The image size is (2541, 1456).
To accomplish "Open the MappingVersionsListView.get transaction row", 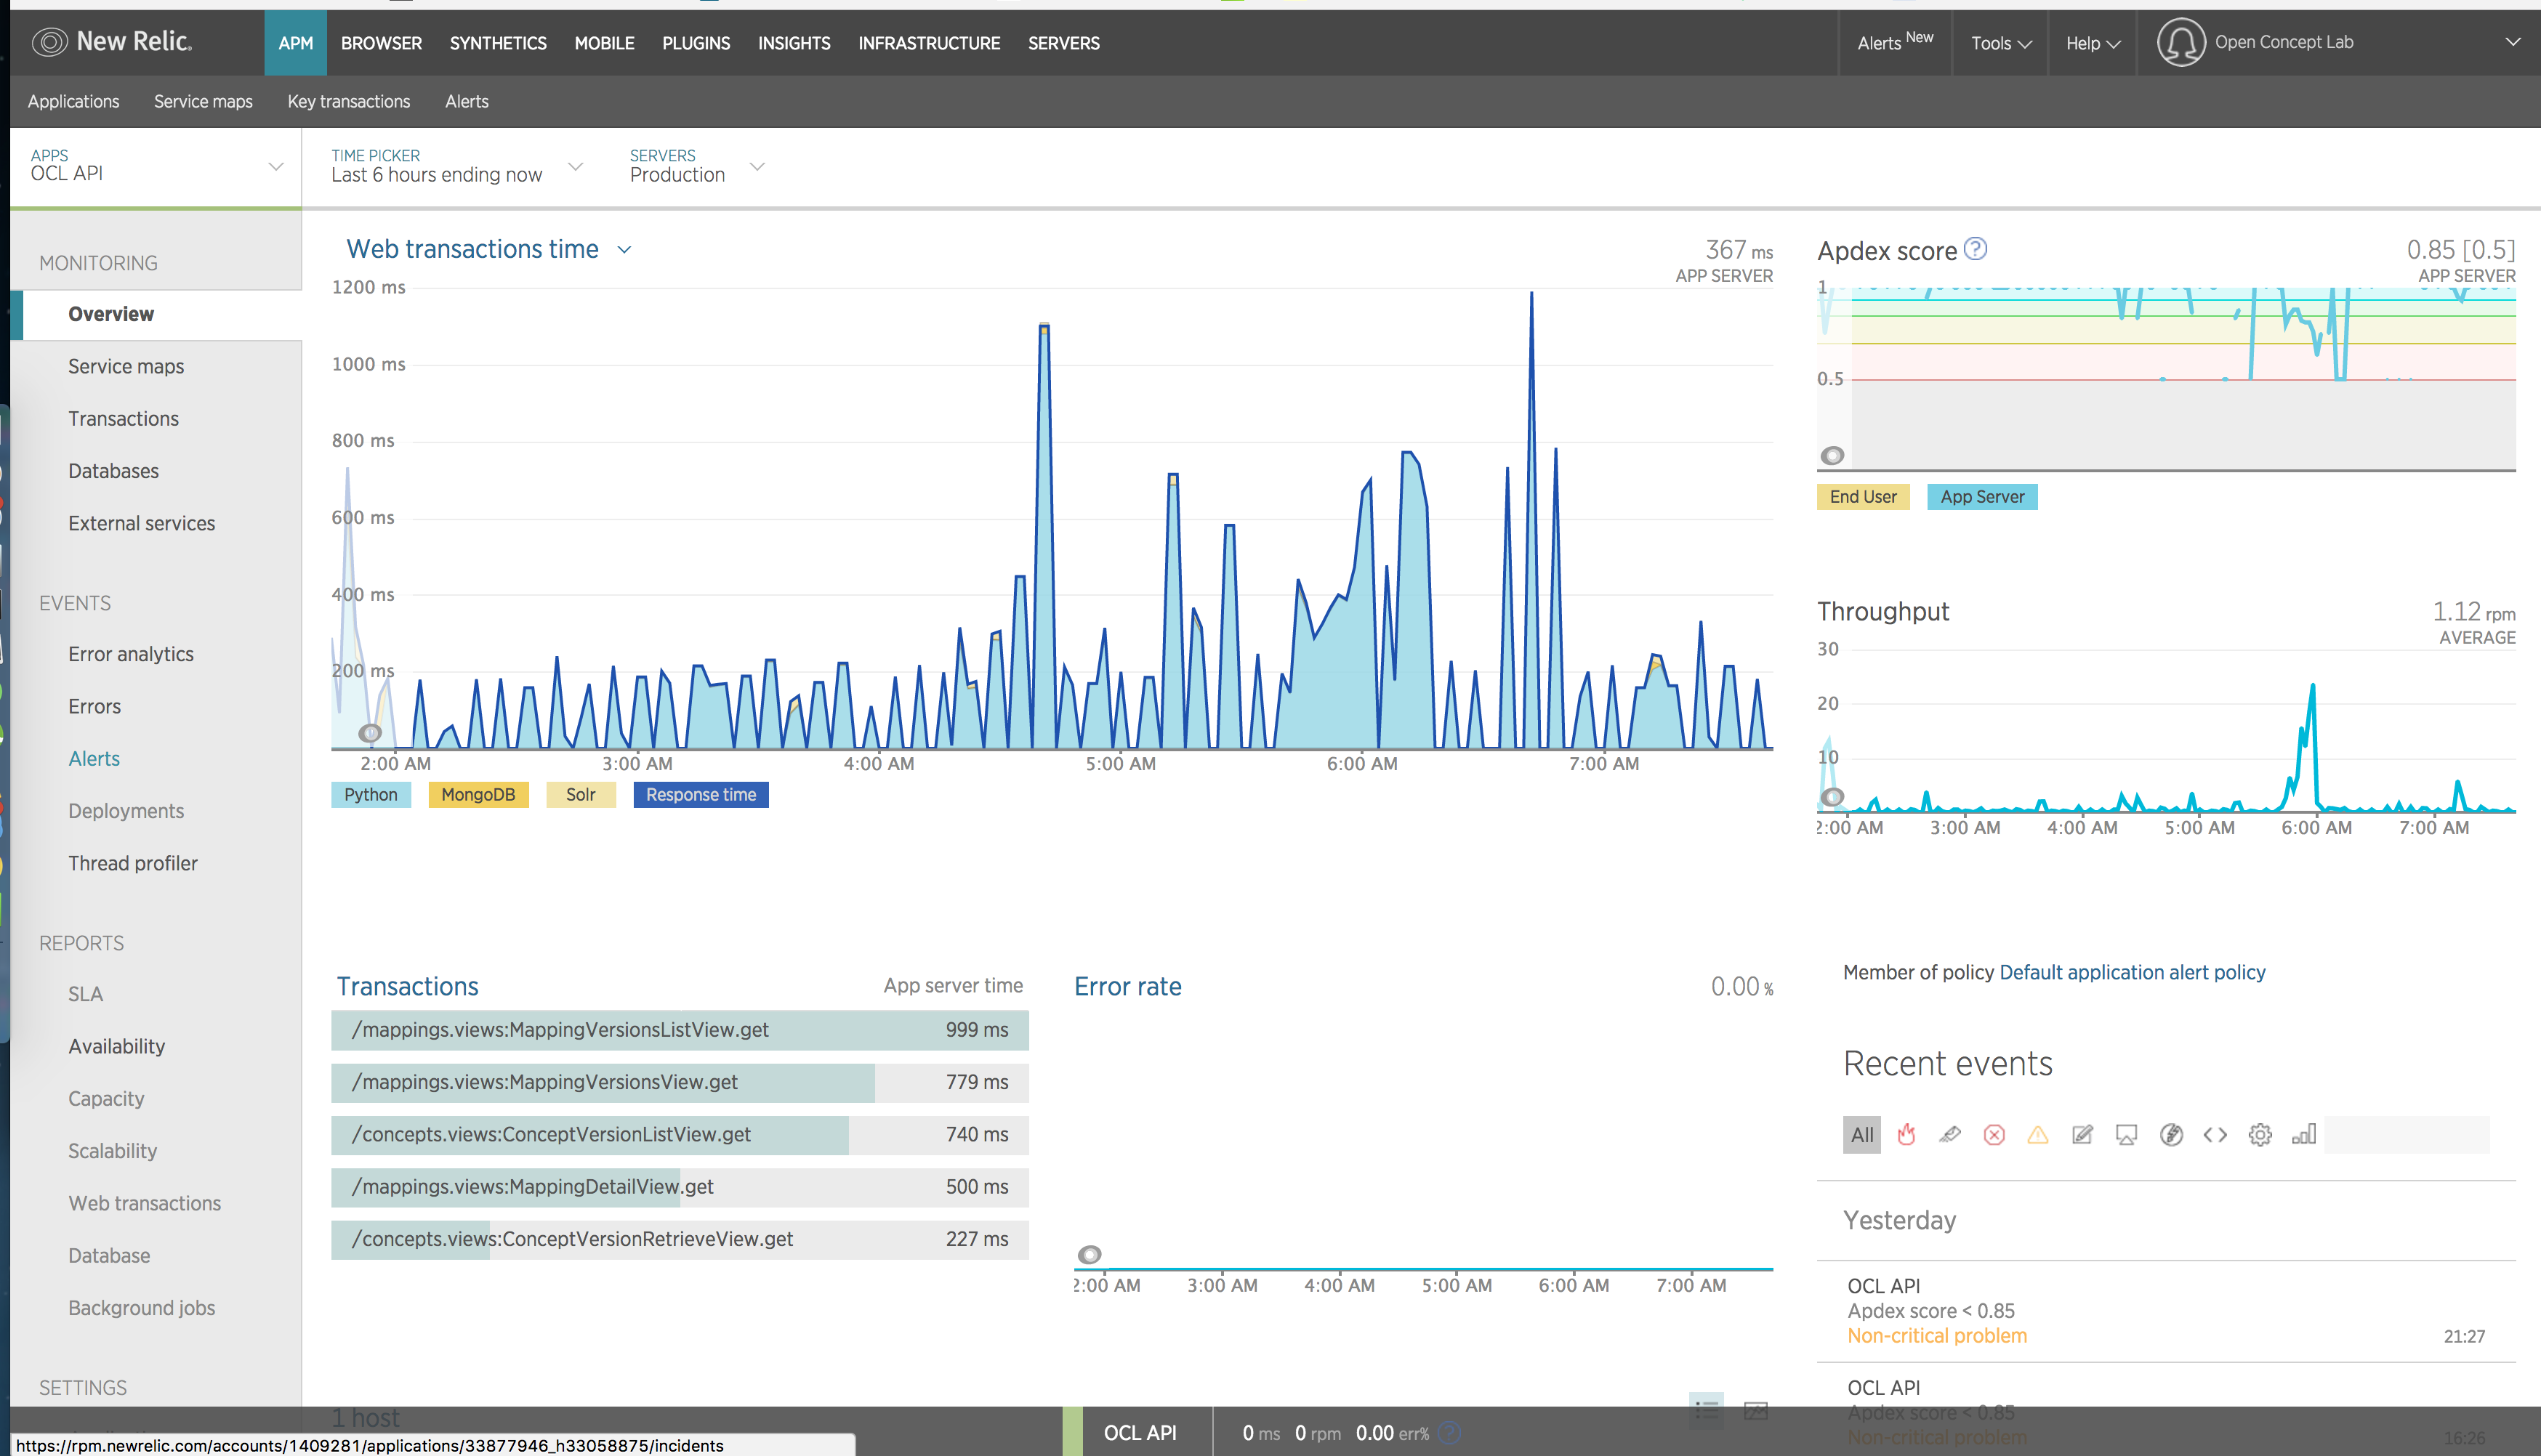I will pyautogui.click(x=680, y=1030).
